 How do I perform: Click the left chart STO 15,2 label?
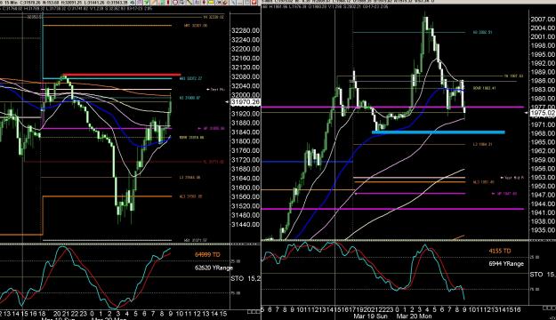246,278
